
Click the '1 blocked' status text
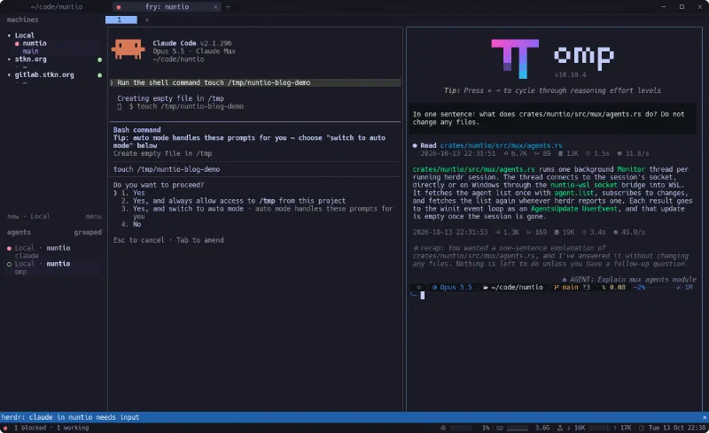pos(30,428)
